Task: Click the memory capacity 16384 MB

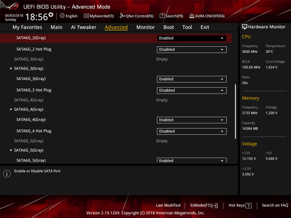Action: (250, 129)
